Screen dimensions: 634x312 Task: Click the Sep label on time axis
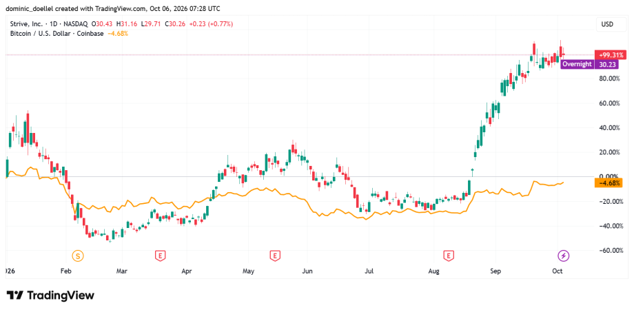(x=495, y=271)
